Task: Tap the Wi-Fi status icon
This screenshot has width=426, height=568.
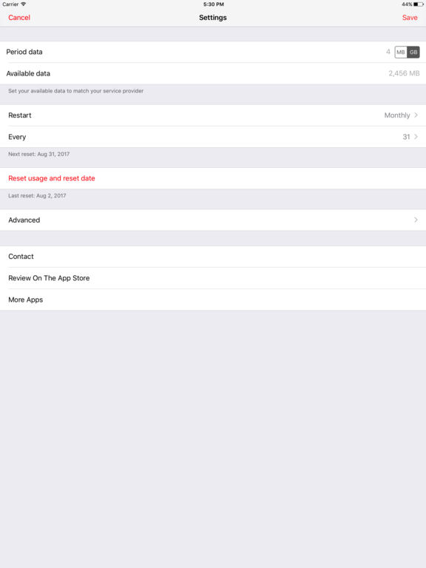Action: pyautogui.click(x=24, y=4)
